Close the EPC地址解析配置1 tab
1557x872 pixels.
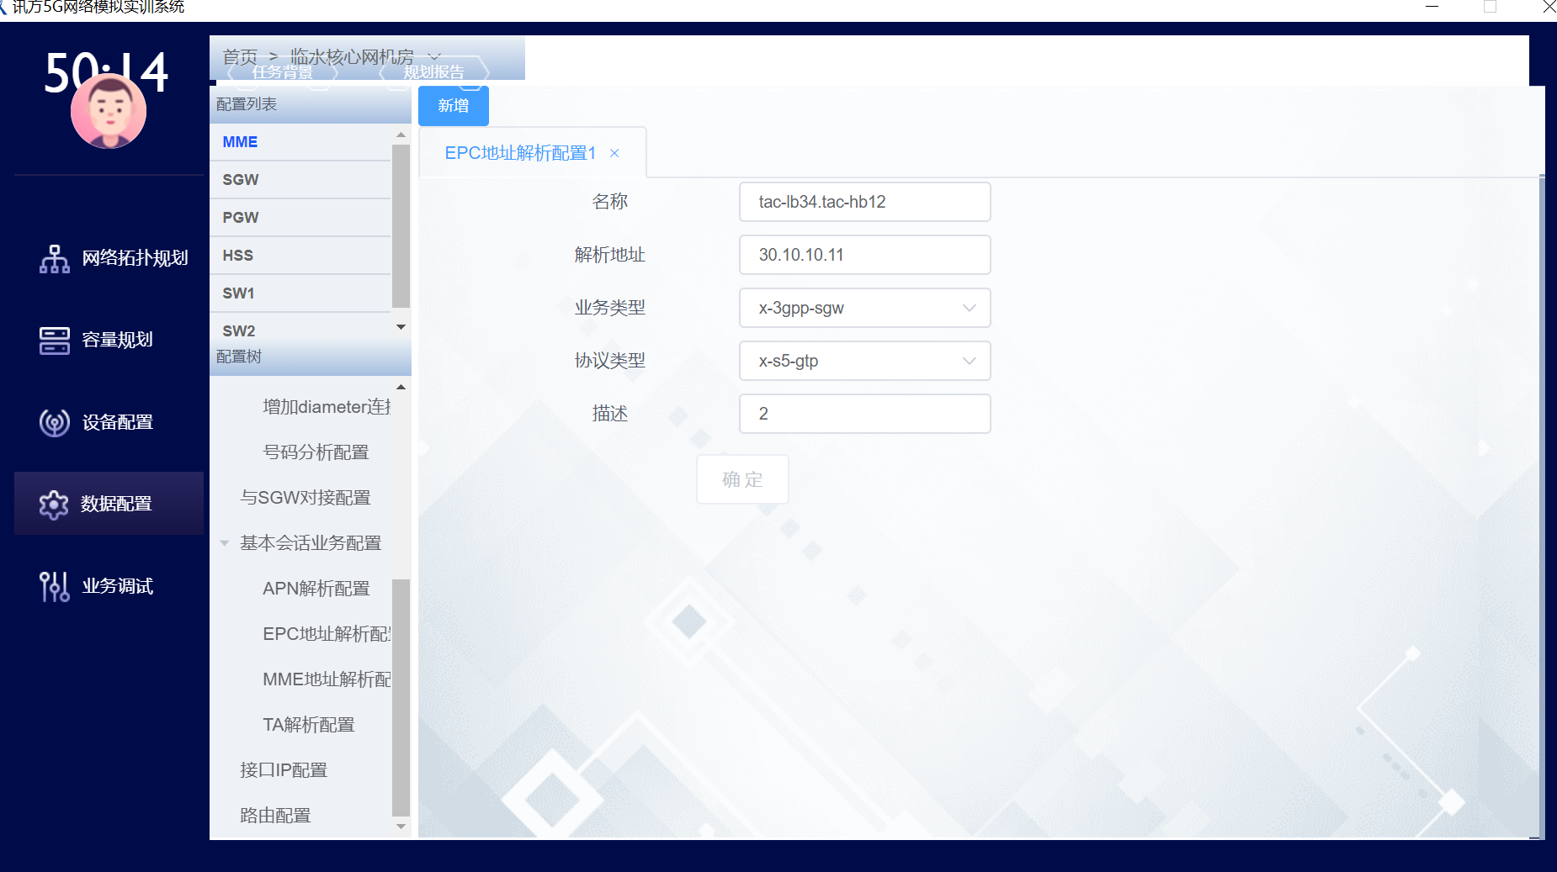(614, 153)
